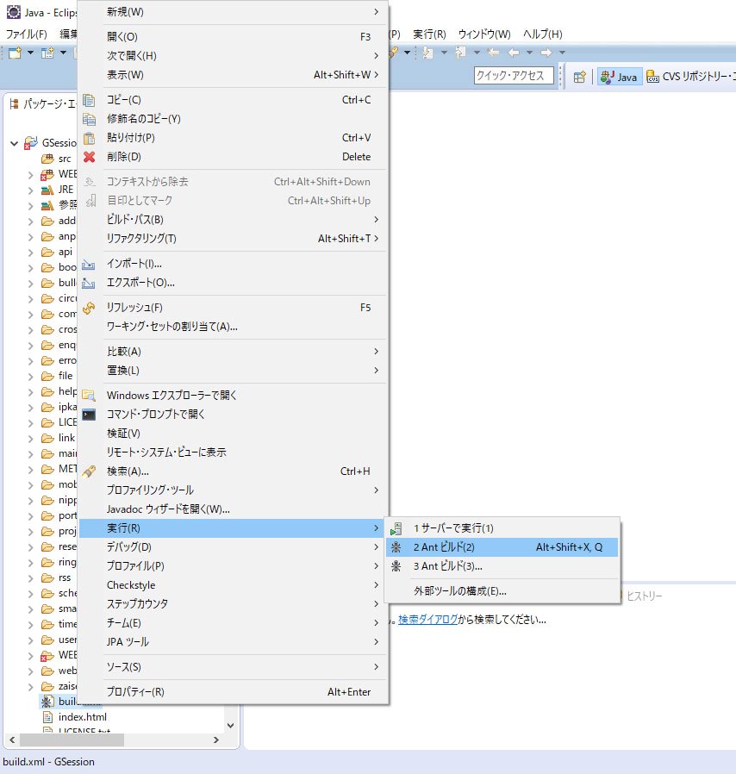Open the 実行(R) menu in menu bar
The image size is (736, 774).
429,34
